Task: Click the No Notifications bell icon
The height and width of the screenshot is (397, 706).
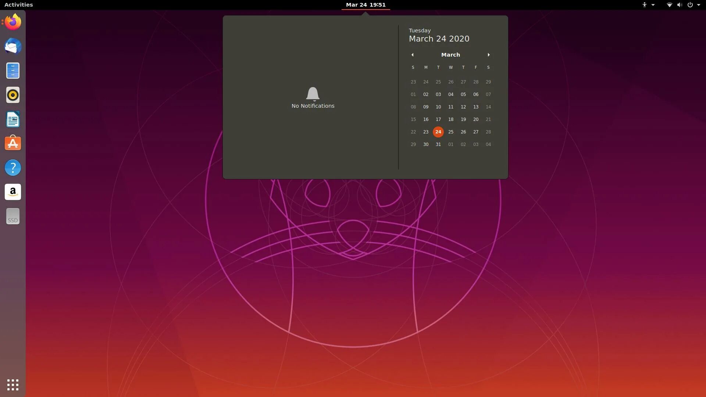Action: coord(313,94)
